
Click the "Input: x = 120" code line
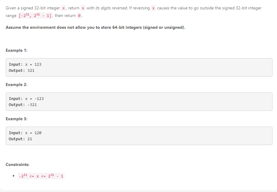[25, 133]
